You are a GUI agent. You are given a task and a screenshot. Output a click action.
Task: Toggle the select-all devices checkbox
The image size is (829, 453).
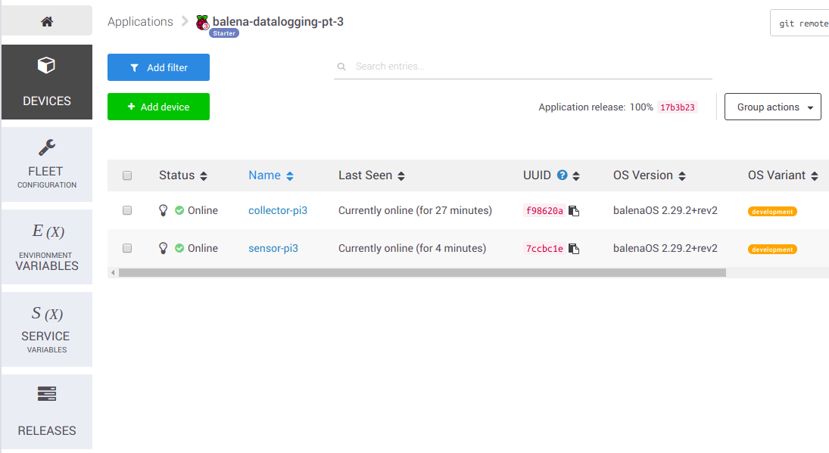pyautogui.click(x=127, y=175)
